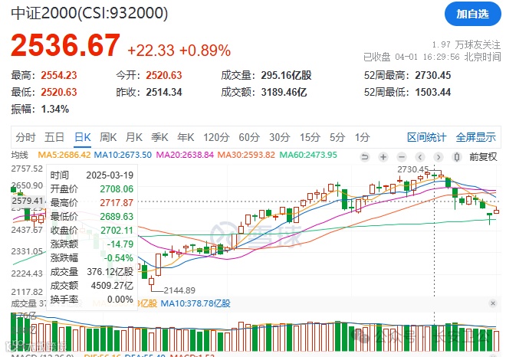The height and width of the screenshot is (357, 506).
Task: Click the 加自选 button
Action: (473, 14)
